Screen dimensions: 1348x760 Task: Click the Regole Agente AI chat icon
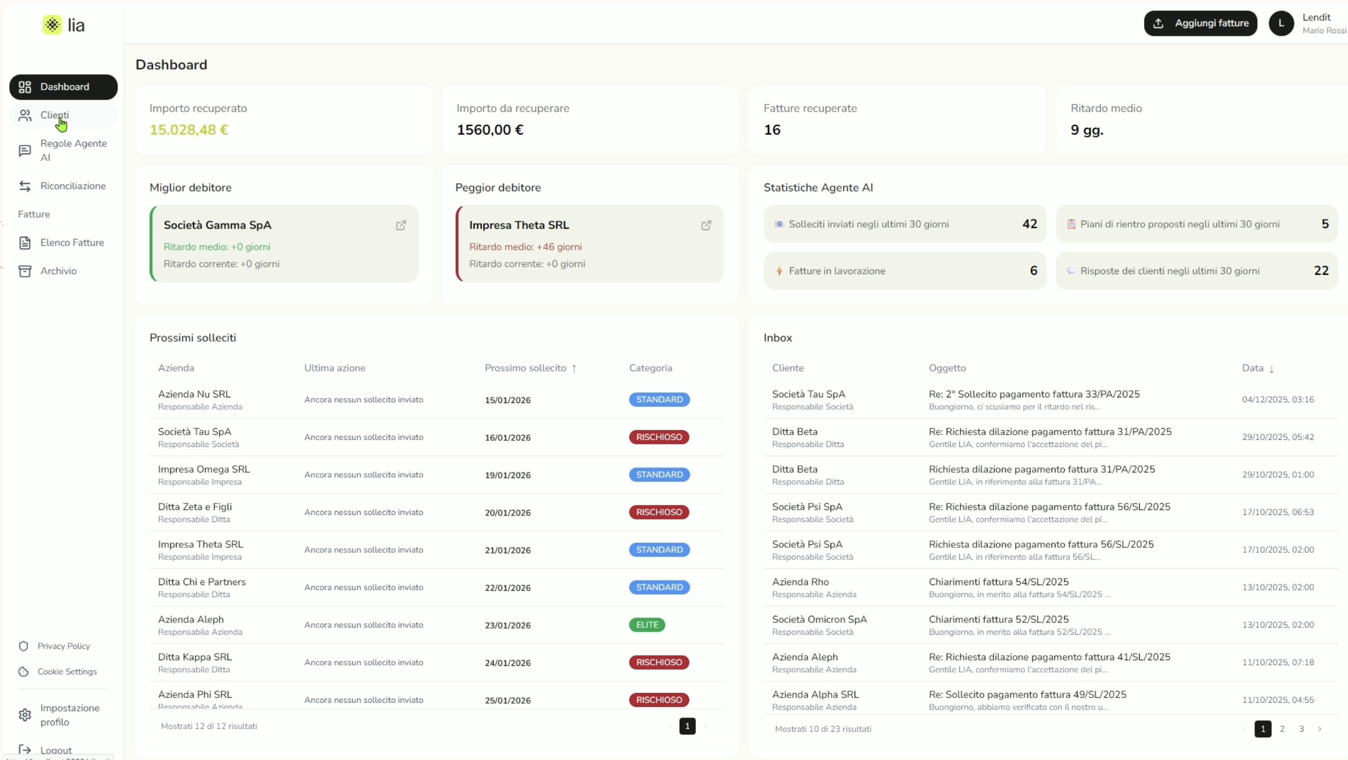25,151
